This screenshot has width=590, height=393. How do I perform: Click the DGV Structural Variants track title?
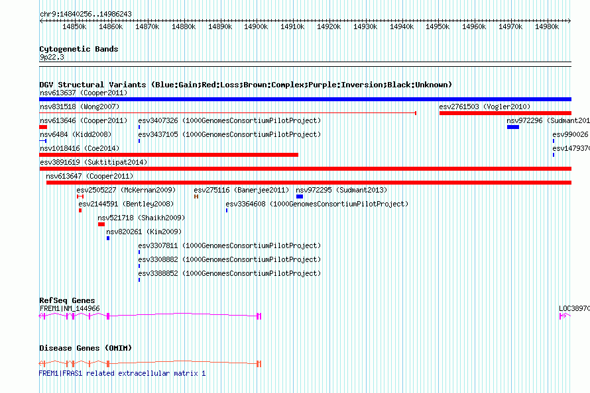[x=246, y=85]
